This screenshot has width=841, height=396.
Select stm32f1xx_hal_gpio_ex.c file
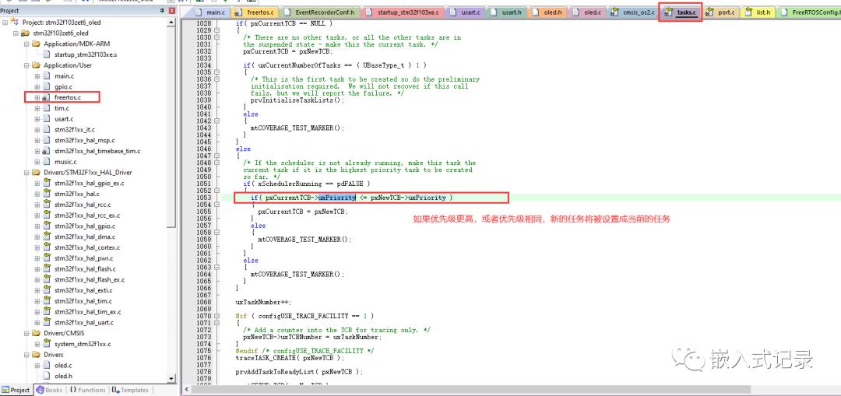coord(89,184)
